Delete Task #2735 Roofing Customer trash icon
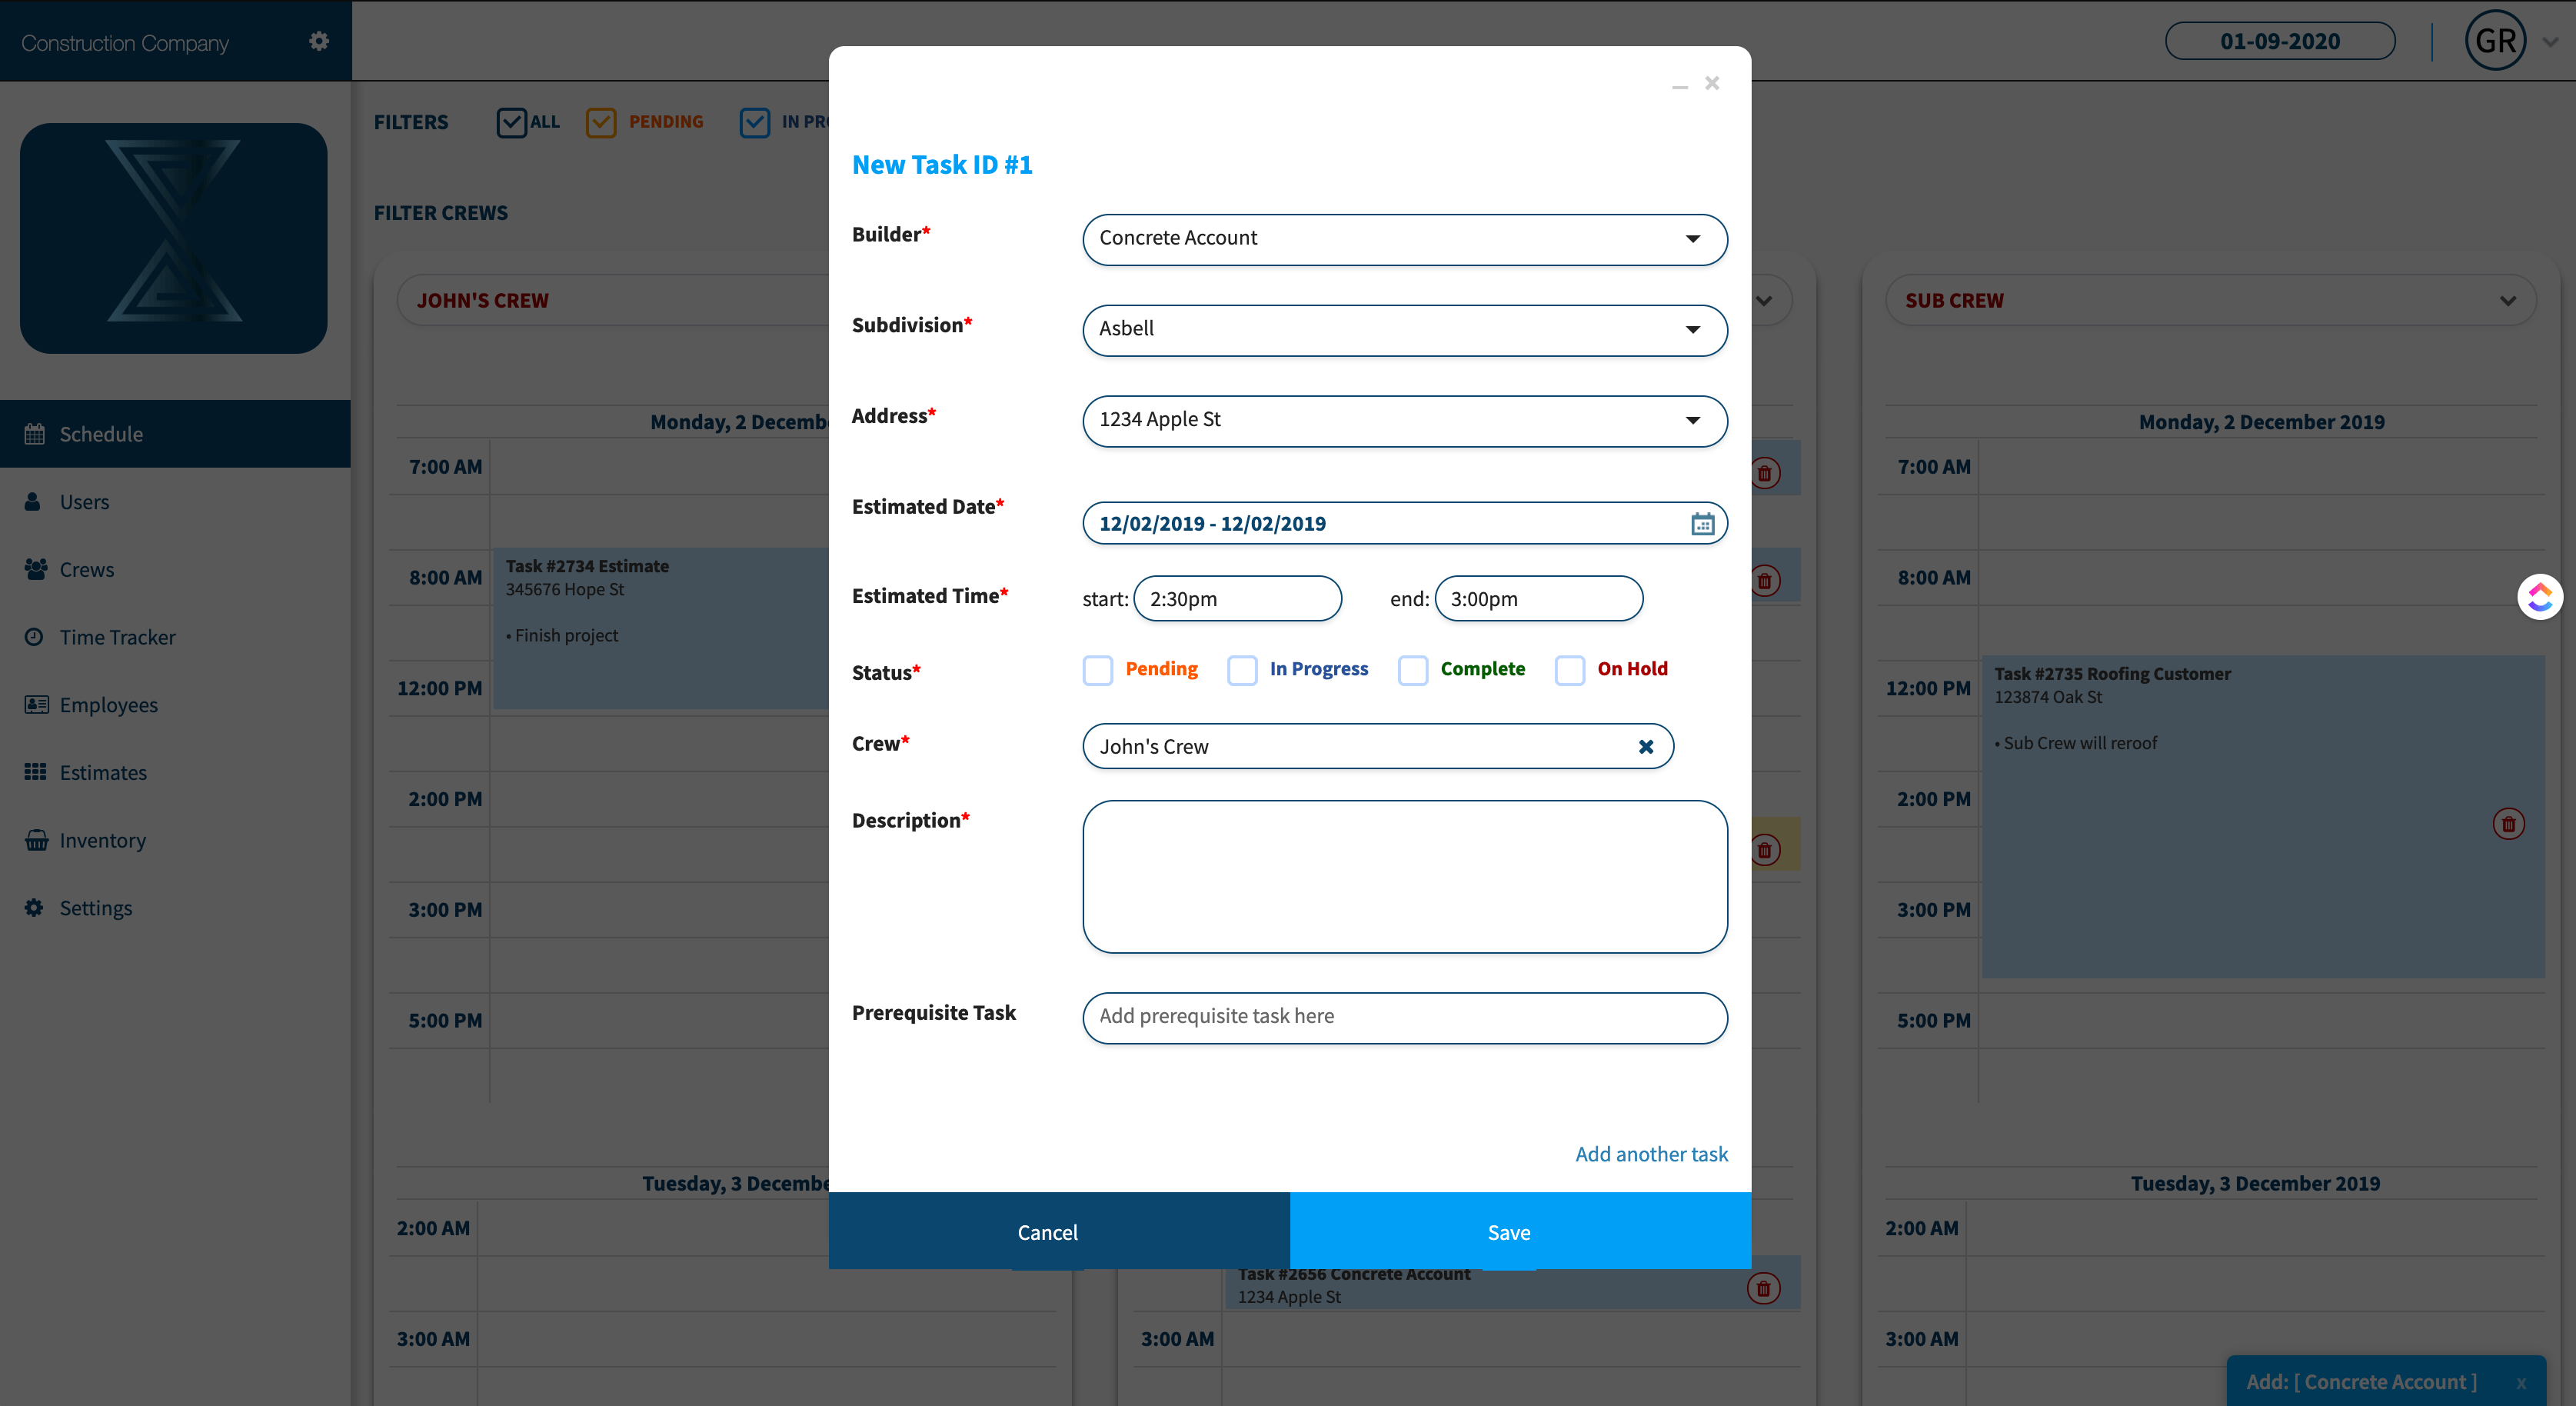The width and height of the screenshot is (2576, 1406). click(2508, 824)
